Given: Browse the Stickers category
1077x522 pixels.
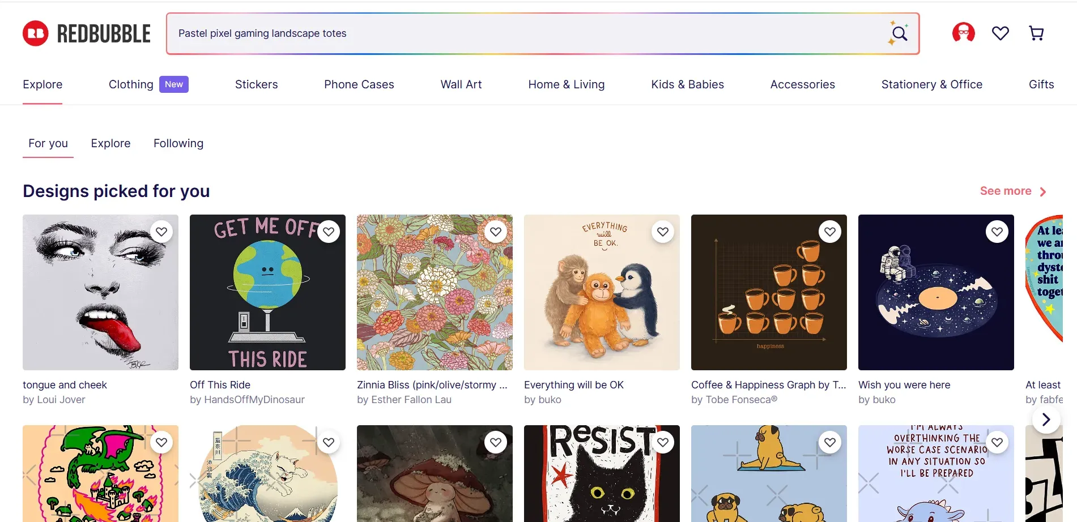Looking at the screenshot, I should [256, 84].
